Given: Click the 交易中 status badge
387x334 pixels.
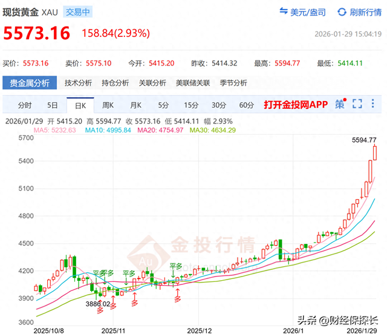Looking at the screenshot, I should pos(78,12).
